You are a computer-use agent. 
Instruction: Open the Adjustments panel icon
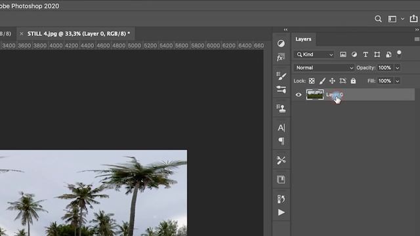pos(281,43)
